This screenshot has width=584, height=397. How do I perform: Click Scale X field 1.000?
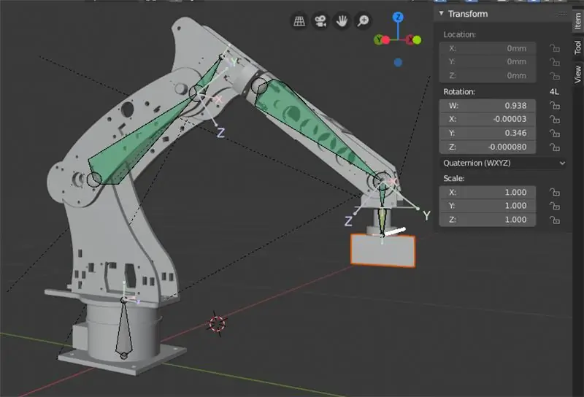pyautogui.click(x=488, y=192)
